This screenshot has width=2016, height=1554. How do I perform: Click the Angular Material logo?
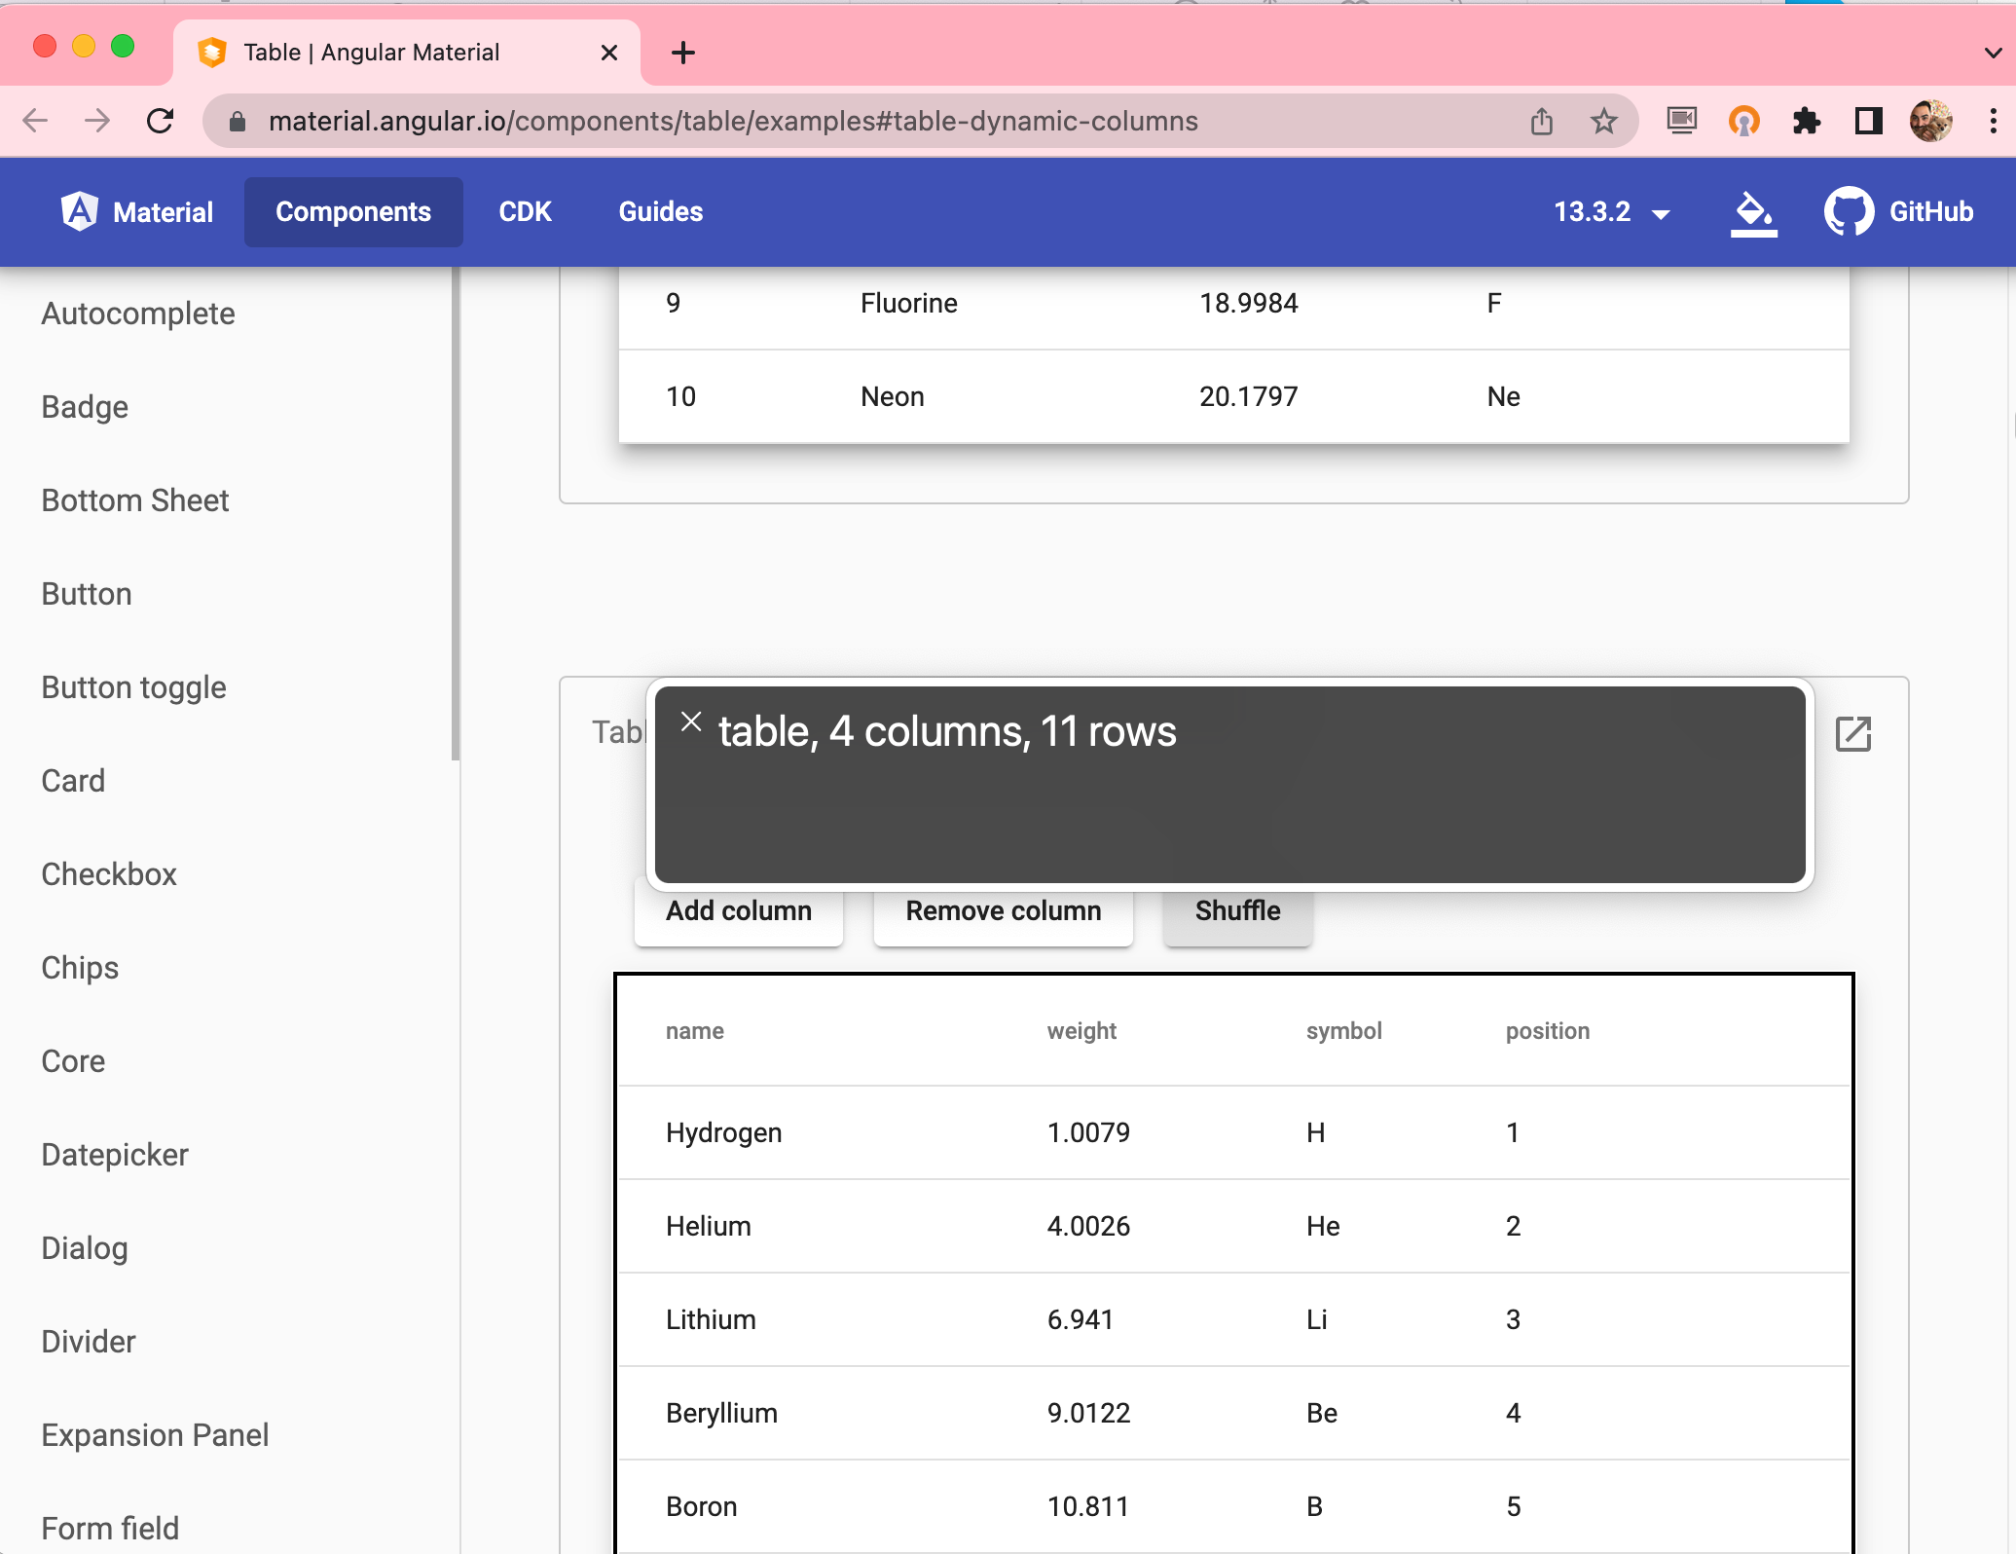pos(81,210)
